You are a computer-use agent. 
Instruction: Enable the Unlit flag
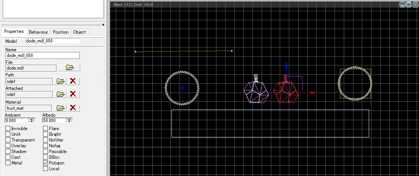(8, 134)
